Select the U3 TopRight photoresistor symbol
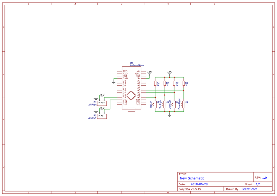This screenshot has width=277, height=196. point(165,104)
